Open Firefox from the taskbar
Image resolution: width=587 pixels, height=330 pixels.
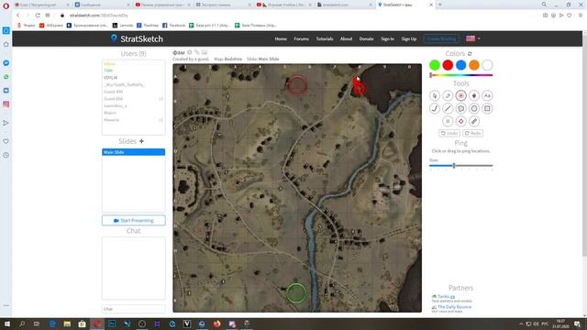coord(216,324)
